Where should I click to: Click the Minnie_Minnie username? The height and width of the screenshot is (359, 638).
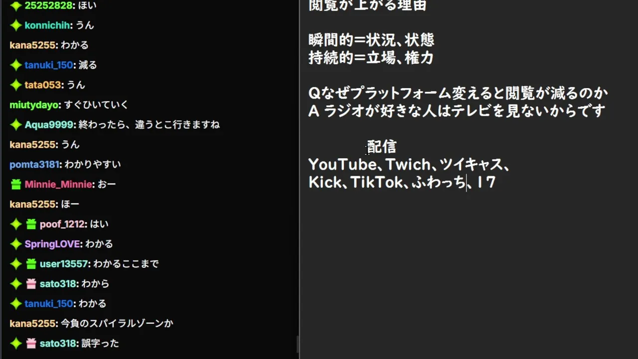pos(58,184)
